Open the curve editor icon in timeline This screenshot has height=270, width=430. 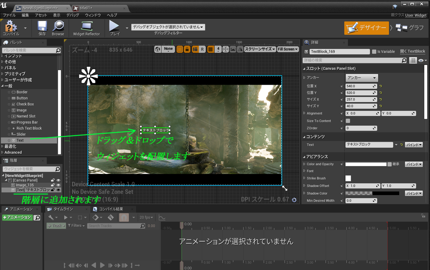(162, 218)
